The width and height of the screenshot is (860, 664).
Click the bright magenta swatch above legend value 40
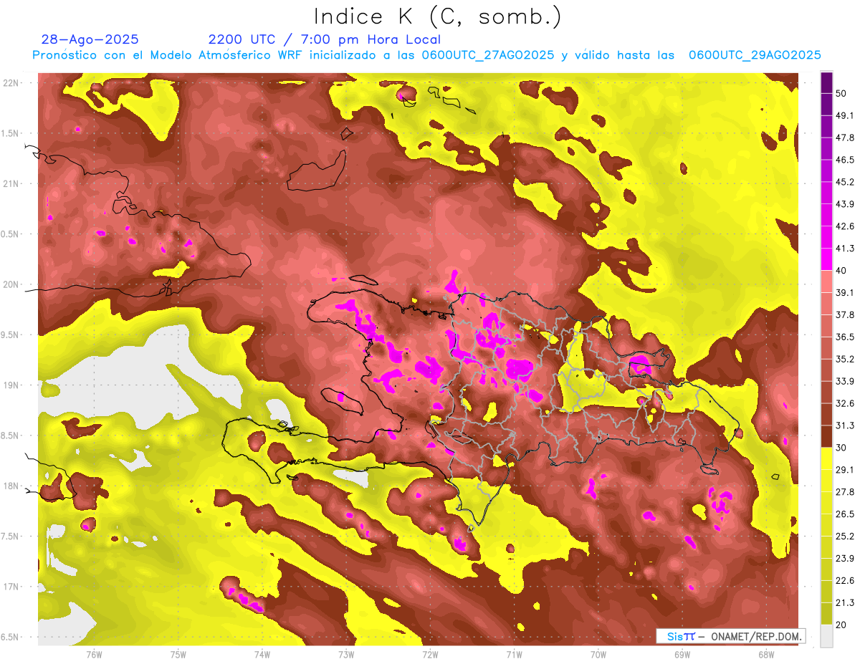coord(826,259)
